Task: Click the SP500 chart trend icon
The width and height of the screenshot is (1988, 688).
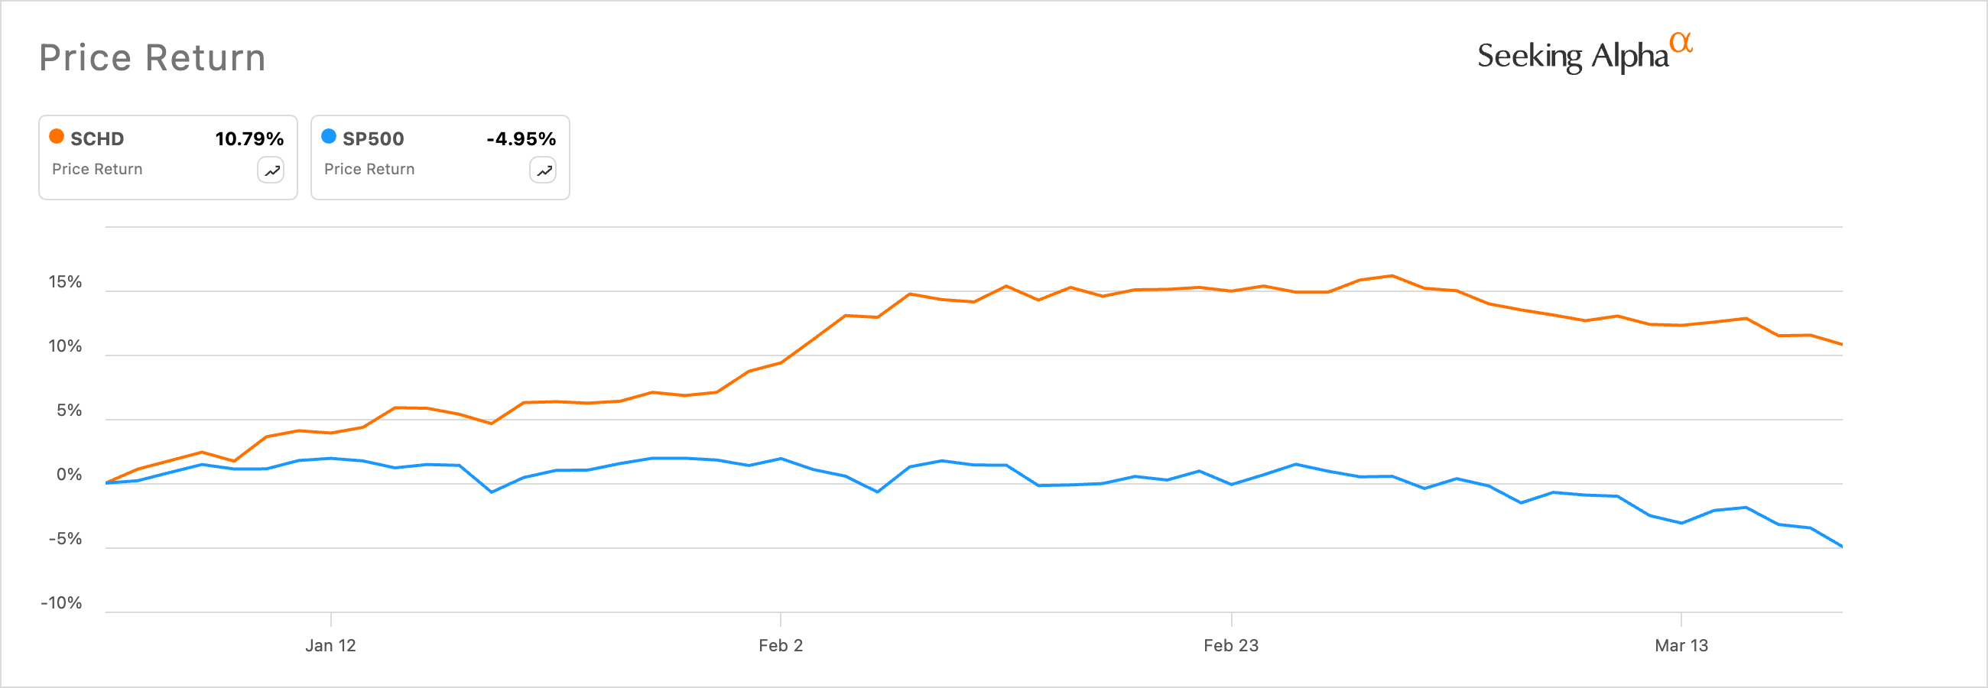Action: 544,170
